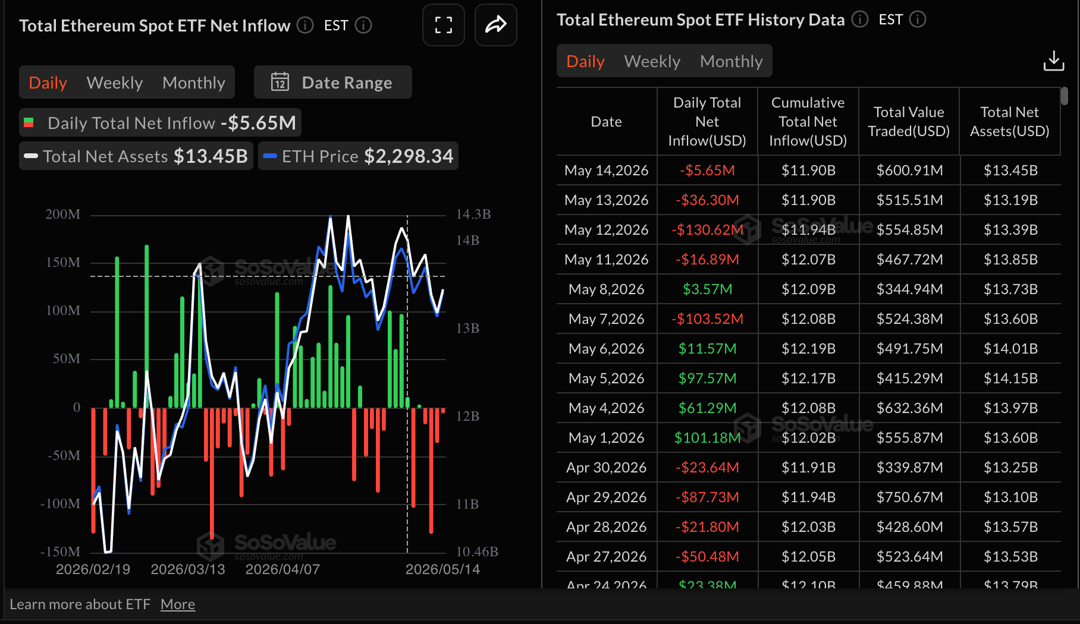Click Daily Total Net Inflow column header
The height and width of the screenshot is (624, 1080).
tap(707, 122)
